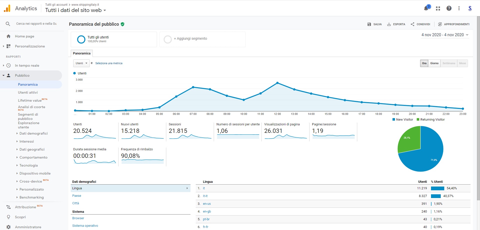
Task: Open the date range picker dropdown
Action: pos(445,35)
